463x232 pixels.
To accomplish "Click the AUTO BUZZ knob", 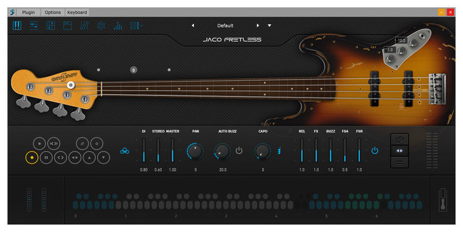I will (x=222, y=151).
